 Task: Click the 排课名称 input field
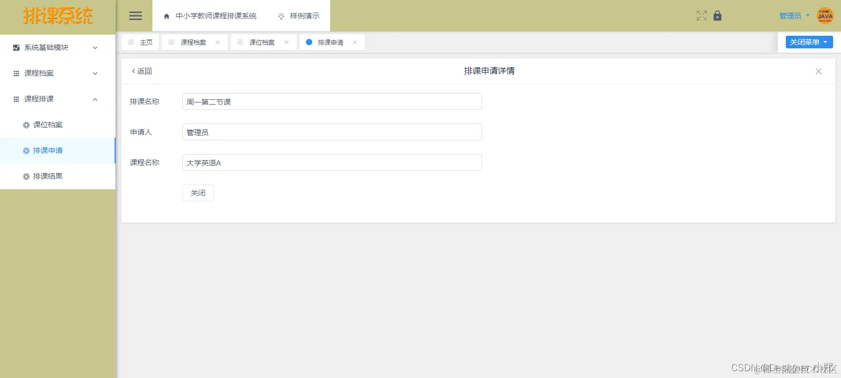pos(332,101)
